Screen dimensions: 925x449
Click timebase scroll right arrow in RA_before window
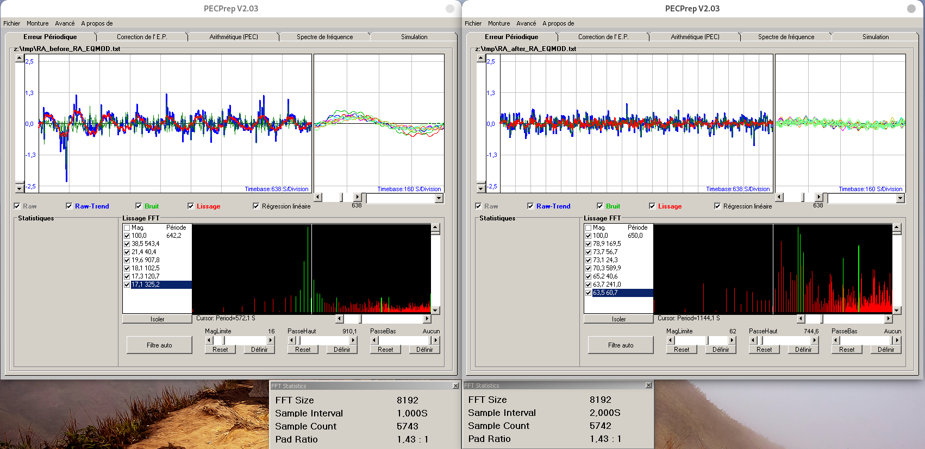click(x=357, y=197)
